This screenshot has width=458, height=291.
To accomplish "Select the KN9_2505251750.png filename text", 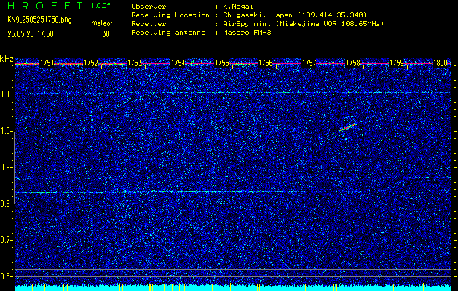I will pos(39,20).
